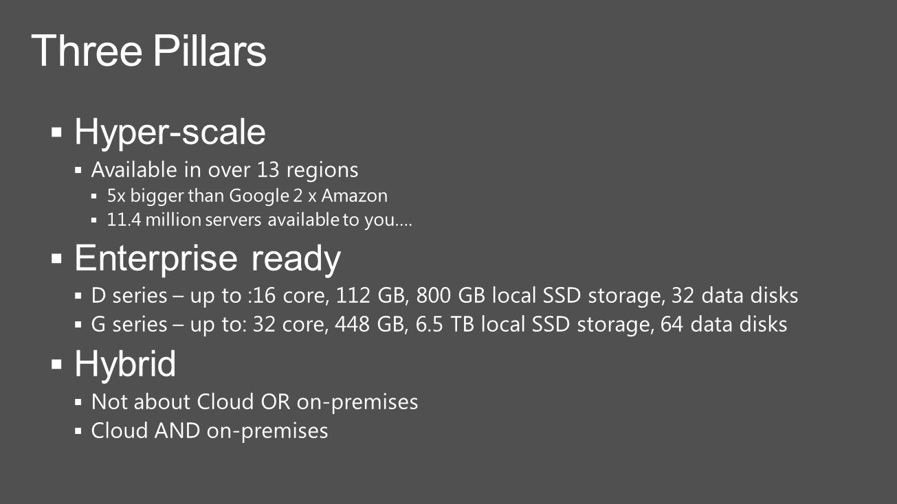Click the '6.5 TB local SSD storage' text

[533, 324]
